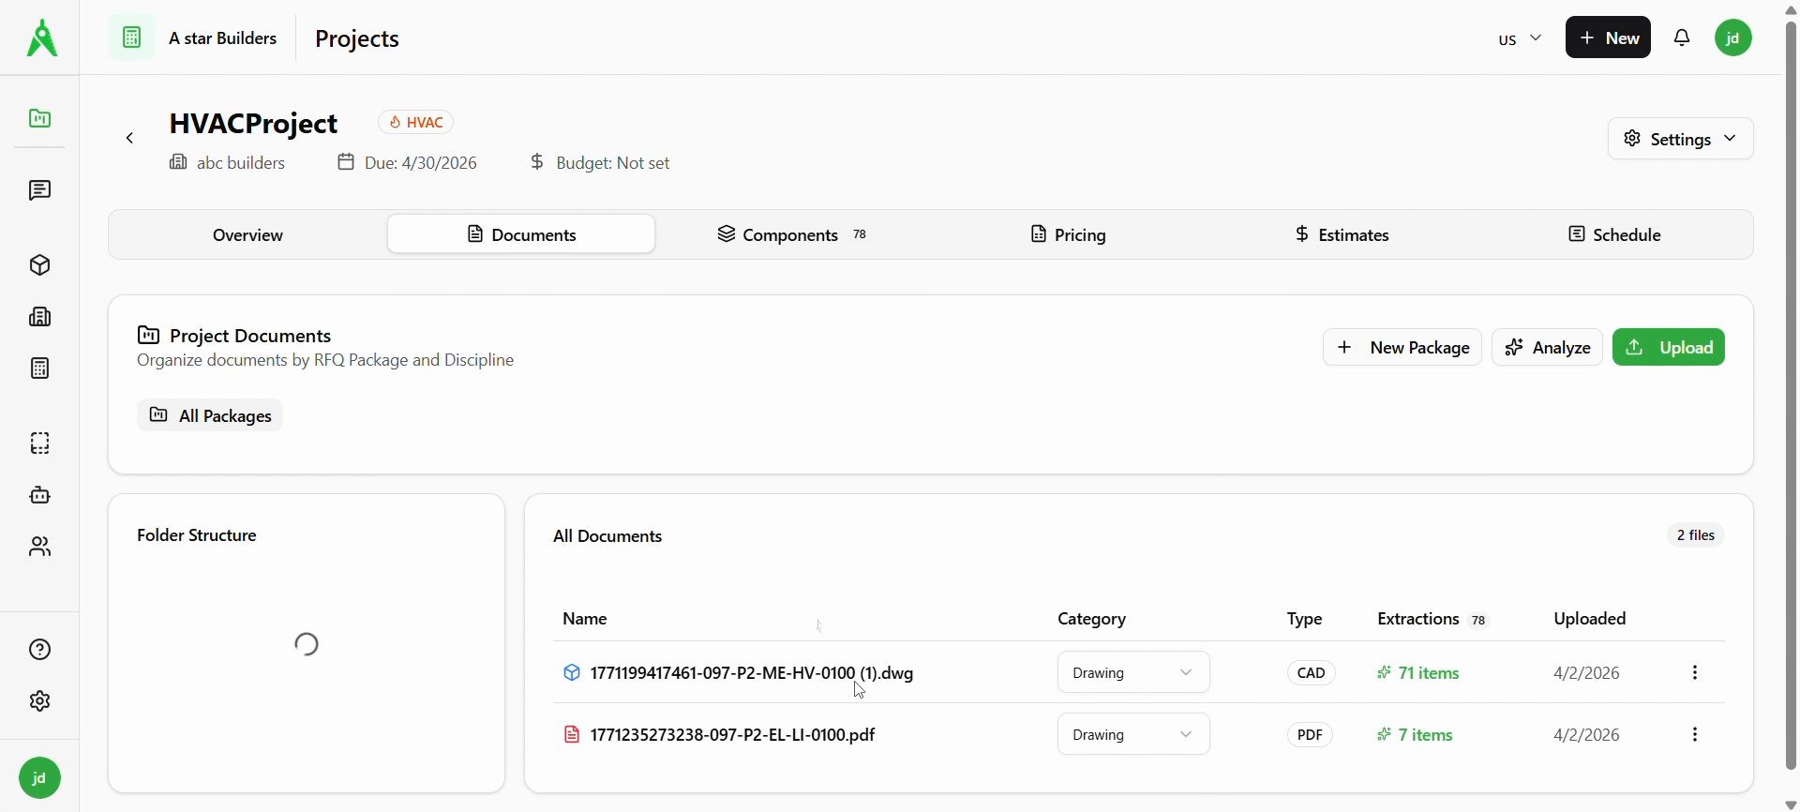
Task: Click the help question mark icon
Action: tap(39, 650)
